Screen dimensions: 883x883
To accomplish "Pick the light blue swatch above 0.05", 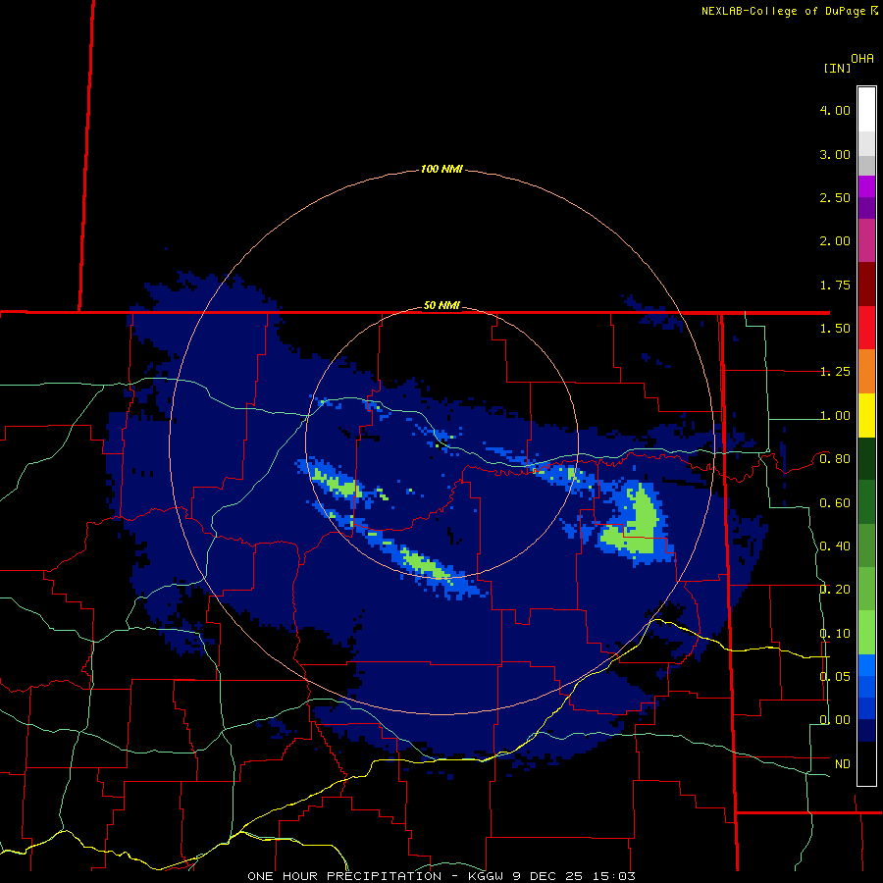I will pyautogui.click(x=866, y=665).
